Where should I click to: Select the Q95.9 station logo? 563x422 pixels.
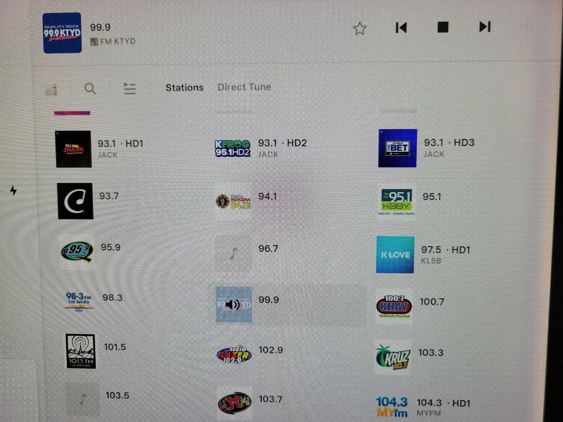point(77,251)
